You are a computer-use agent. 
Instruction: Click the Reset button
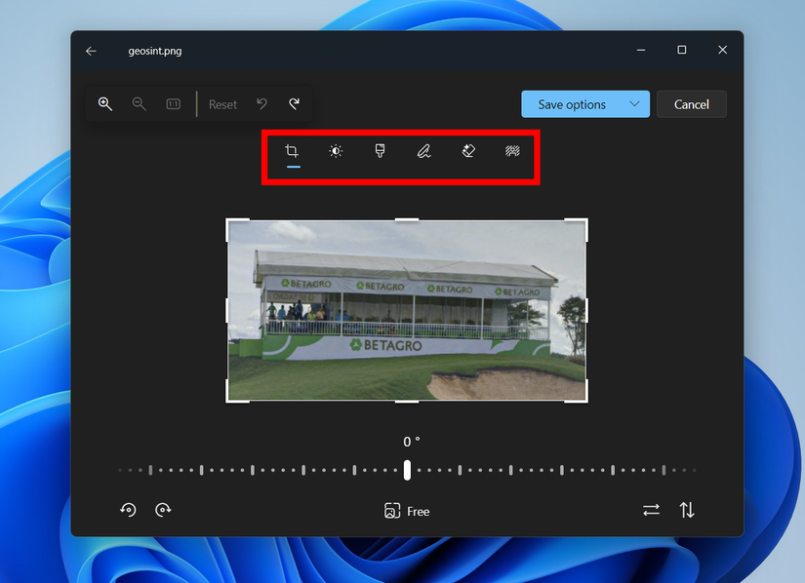click(x=222, y=104)
